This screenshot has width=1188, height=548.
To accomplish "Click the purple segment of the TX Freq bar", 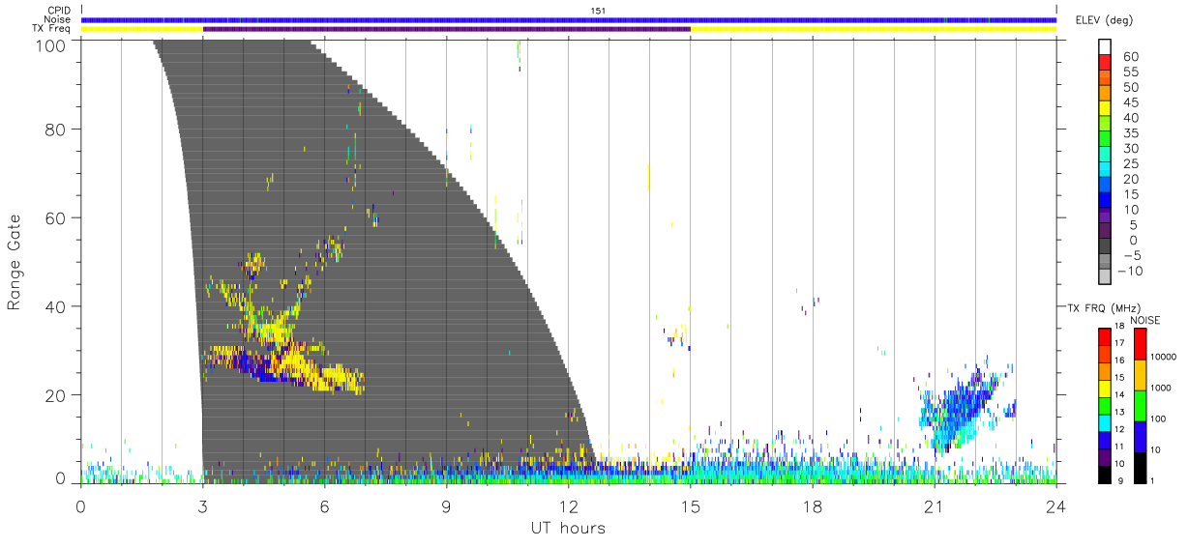I will [447, 29].
